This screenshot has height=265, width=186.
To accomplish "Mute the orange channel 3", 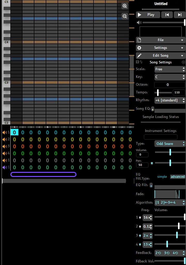I will 5,146.
